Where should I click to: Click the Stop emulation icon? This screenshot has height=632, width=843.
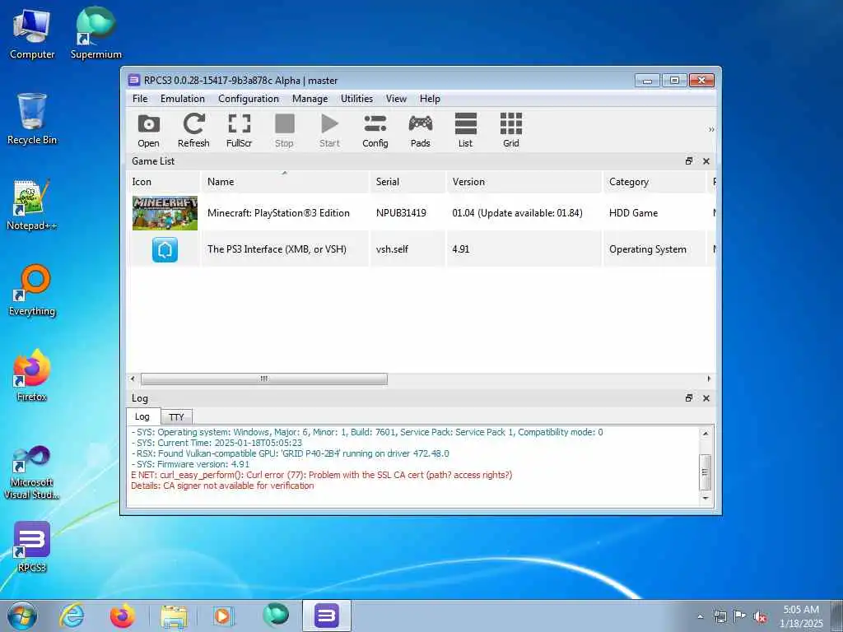point(284,130)
